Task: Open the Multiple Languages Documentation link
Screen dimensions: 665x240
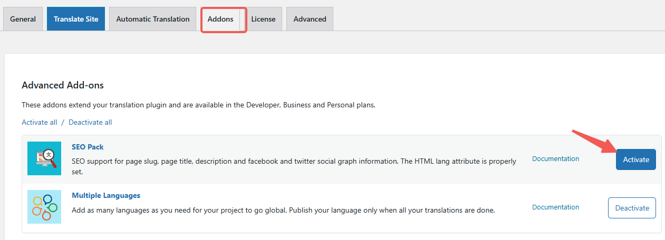Action: point(555,207)
